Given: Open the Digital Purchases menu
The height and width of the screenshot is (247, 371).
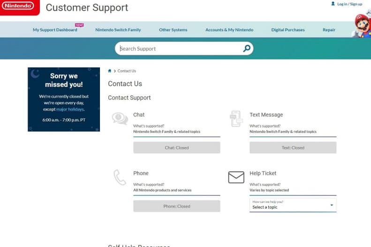Looking at the screenshot, I should 288,30.
